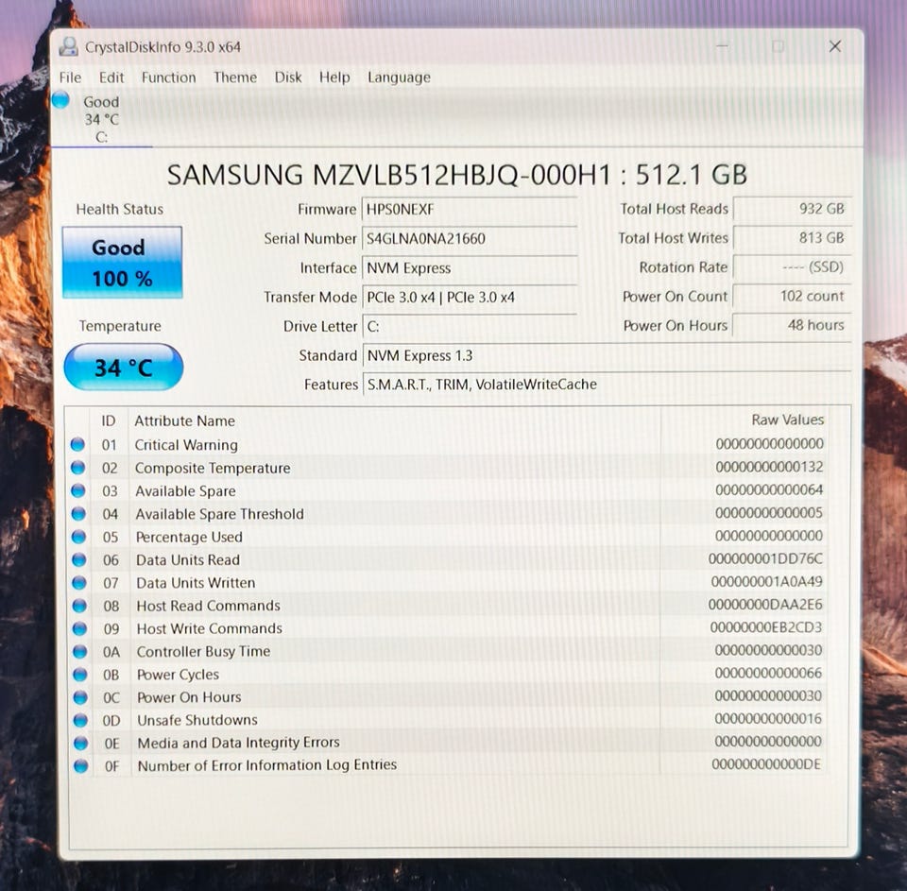Click the status dot for Percentage Used
The image size is (907, 891).
tap(78, 537)
